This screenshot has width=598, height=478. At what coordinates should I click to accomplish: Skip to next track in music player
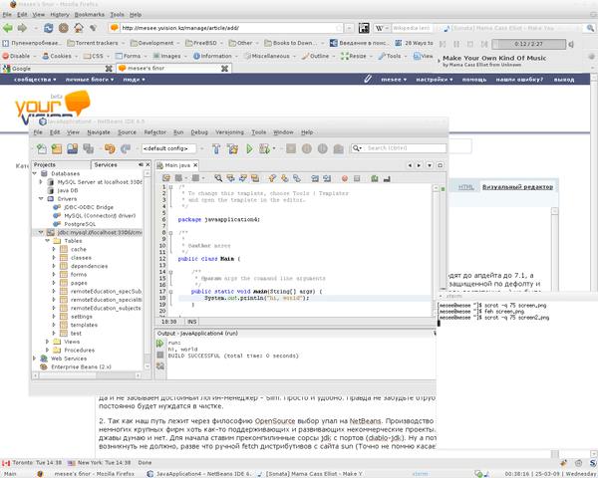tap(484, 44)
